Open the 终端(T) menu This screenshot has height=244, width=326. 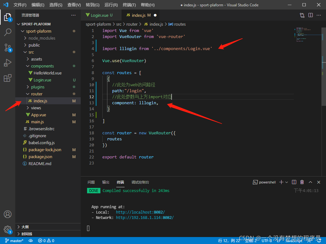pos(129,5)
